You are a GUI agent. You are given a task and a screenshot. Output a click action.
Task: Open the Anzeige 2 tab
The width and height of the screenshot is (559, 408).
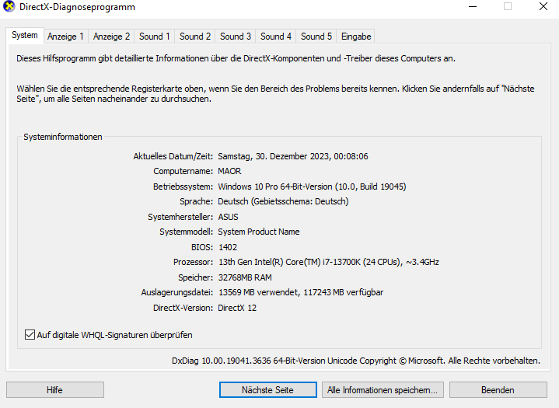pyautogui.click(x=111, y=37)
